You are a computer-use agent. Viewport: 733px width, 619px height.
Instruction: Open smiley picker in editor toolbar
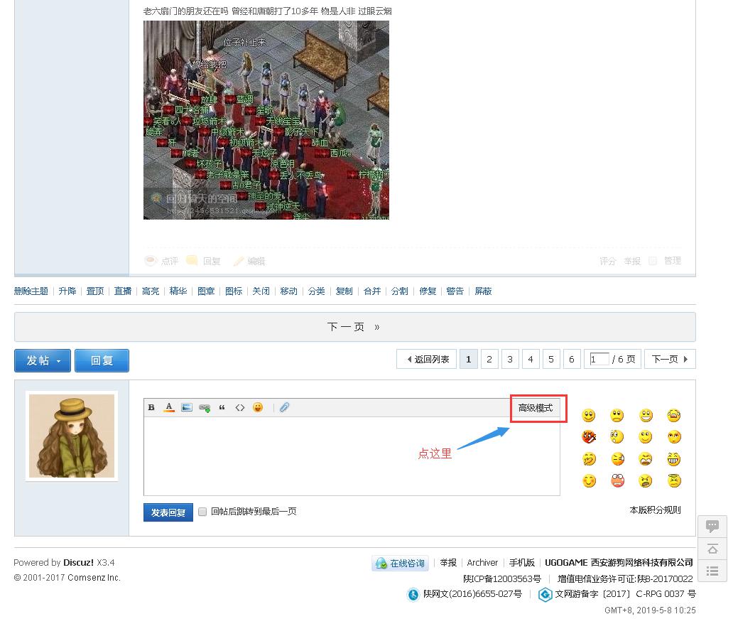(258, 407)
